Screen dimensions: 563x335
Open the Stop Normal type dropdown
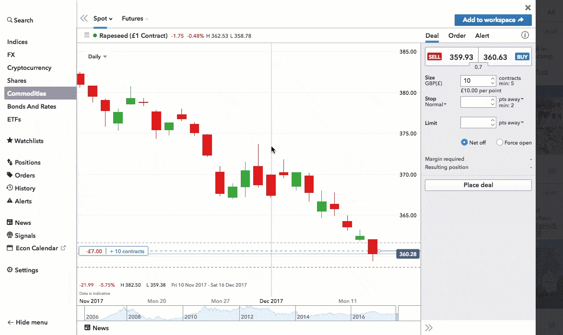pos(435,104)
